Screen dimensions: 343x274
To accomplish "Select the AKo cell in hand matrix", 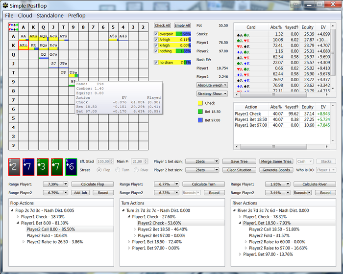I will pos(24,46).
